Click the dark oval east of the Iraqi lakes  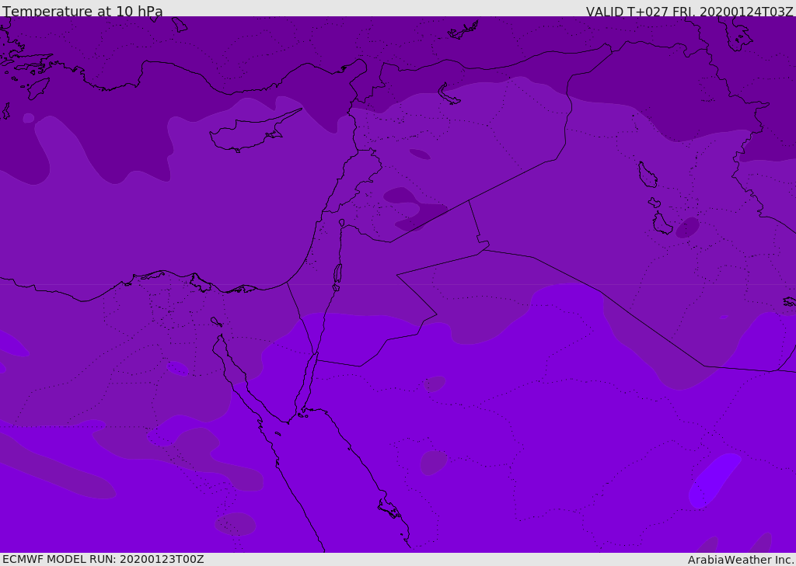687,227
